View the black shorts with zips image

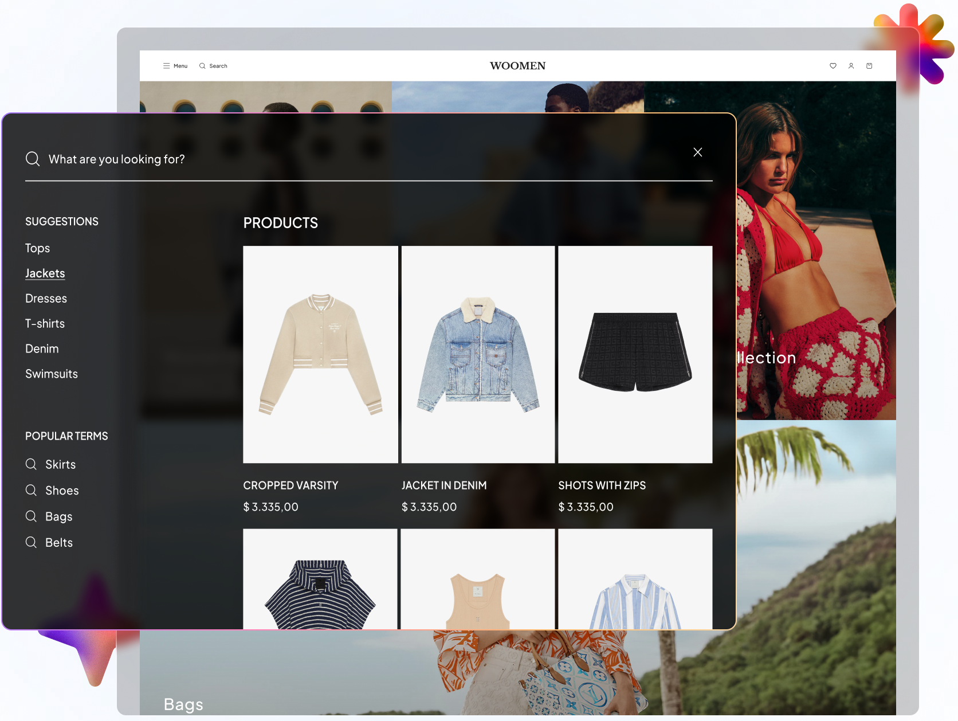point(635,354)
